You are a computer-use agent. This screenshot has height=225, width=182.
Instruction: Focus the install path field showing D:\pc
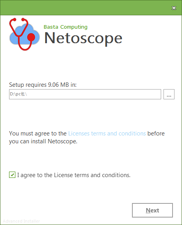[x=85, y=94]
